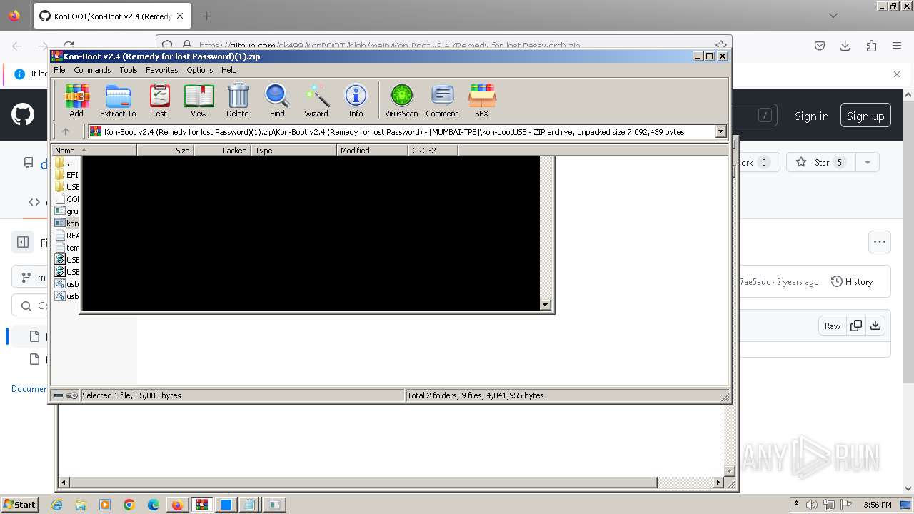
Task: Launch the Wizard tool
Action: [x=316, y=100]
